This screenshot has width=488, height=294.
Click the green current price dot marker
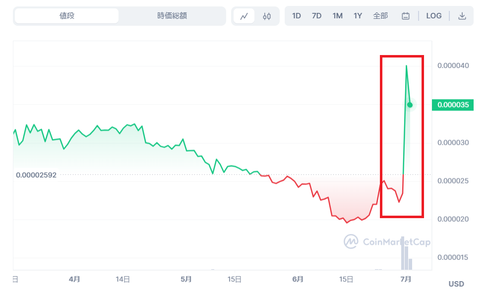(410, 105)
